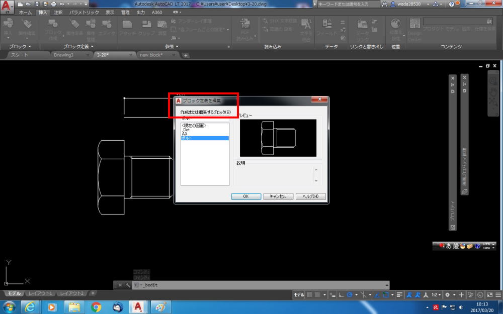Click the Open file icon in quick access
The image size is (503, 314).
[29, 4]
